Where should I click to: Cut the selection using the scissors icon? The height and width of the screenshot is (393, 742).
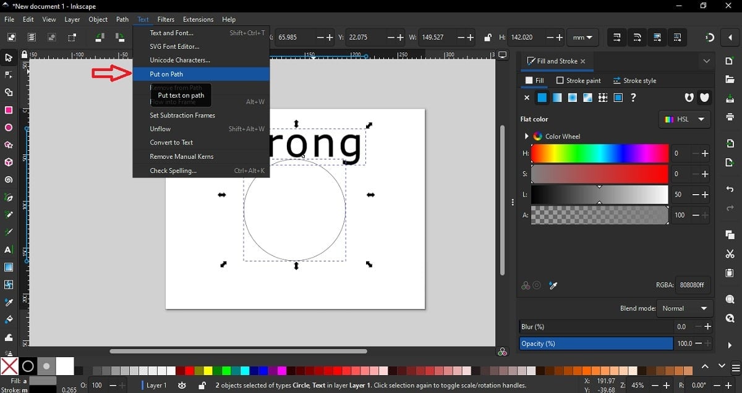(730, 254)
